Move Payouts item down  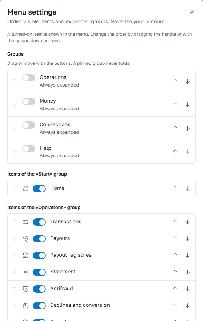click(187, 239)
